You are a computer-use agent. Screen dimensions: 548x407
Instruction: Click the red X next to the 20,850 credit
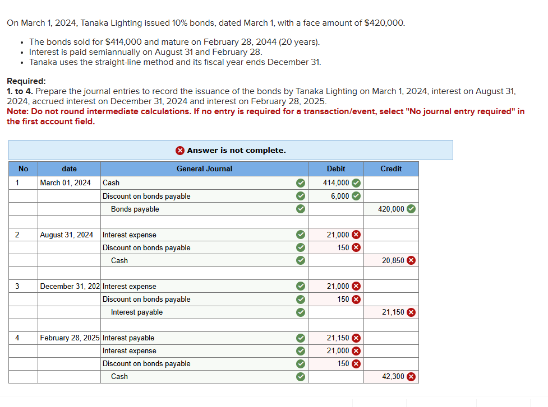click(409, 260)
